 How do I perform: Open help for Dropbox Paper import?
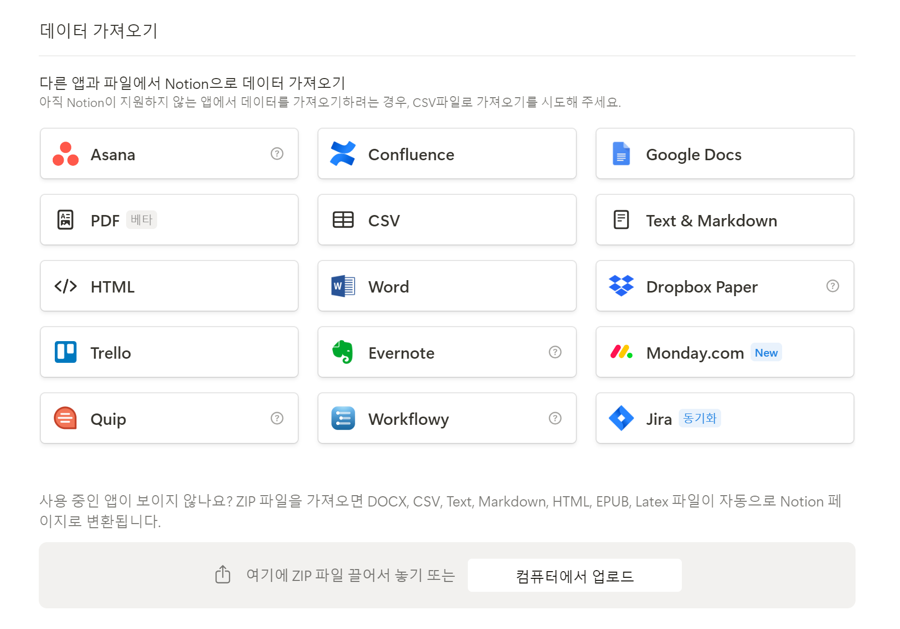[832, 286]
